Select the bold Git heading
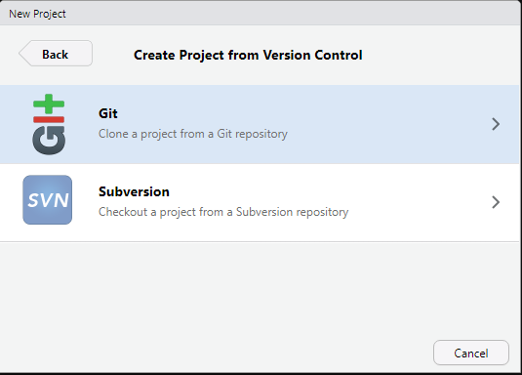This screenshot has height=375, width=522. coord(108,113)
